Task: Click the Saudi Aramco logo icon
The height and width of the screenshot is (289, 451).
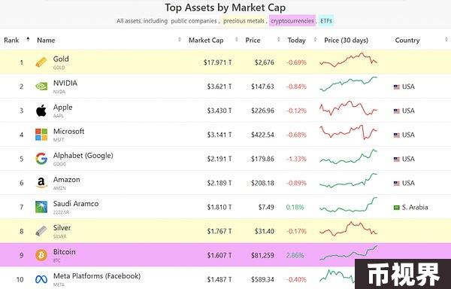Action: coord(41,207)
